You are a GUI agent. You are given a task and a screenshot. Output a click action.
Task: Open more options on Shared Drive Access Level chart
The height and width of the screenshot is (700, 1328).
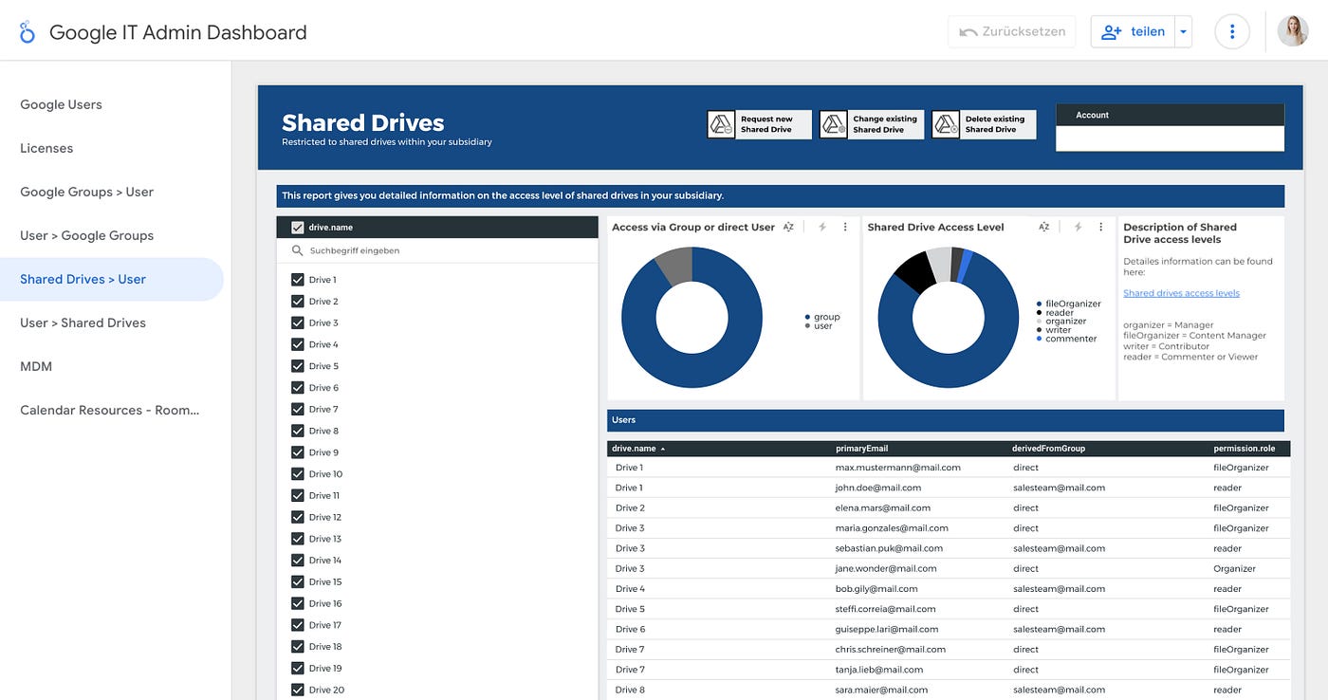1101,227
